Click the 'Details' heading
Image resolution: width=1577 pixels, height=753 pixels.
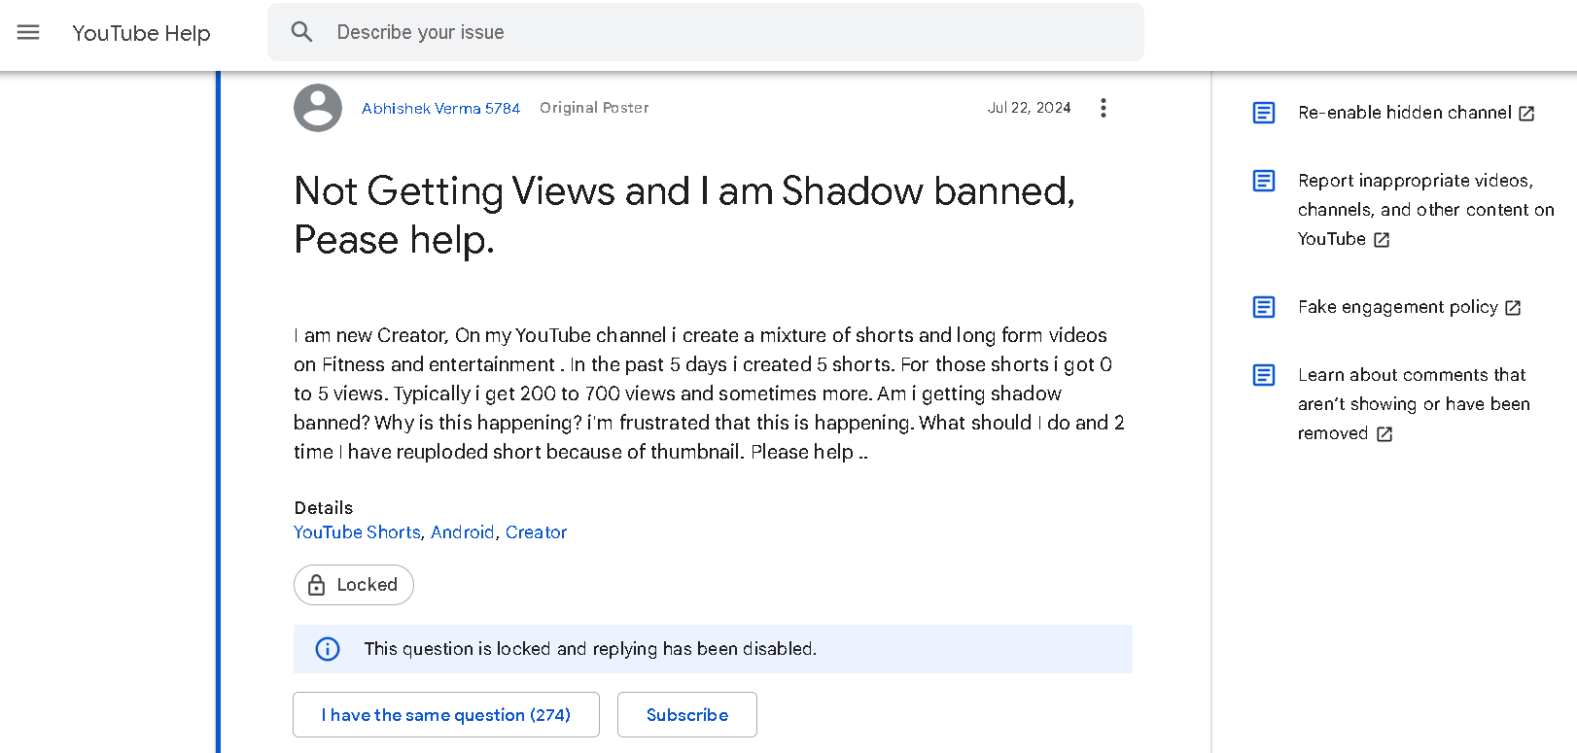click(x=324, y=508)
